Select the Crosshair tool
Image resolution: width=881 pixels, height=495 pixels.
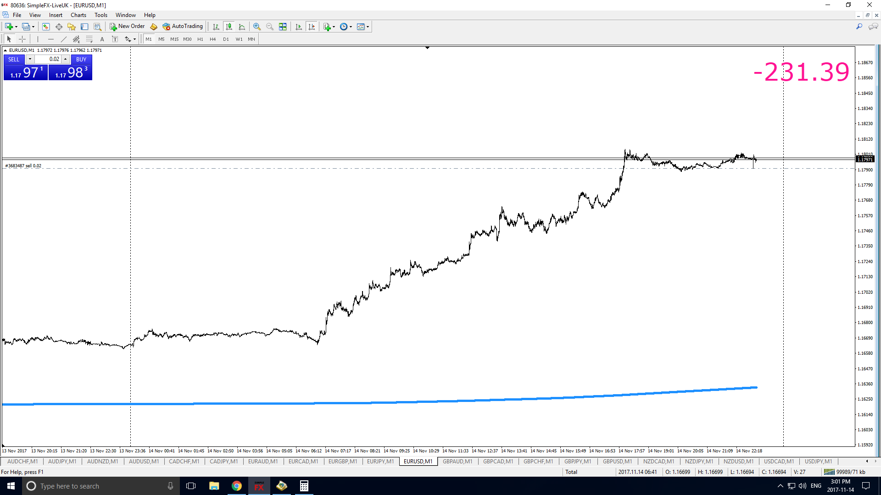(x=22, y=39)
